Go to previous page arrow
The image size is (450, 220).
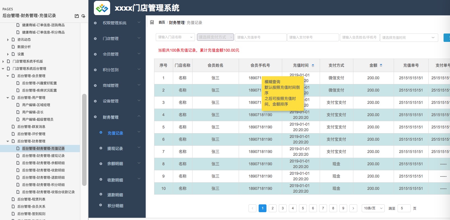click(x=252, y=208)
